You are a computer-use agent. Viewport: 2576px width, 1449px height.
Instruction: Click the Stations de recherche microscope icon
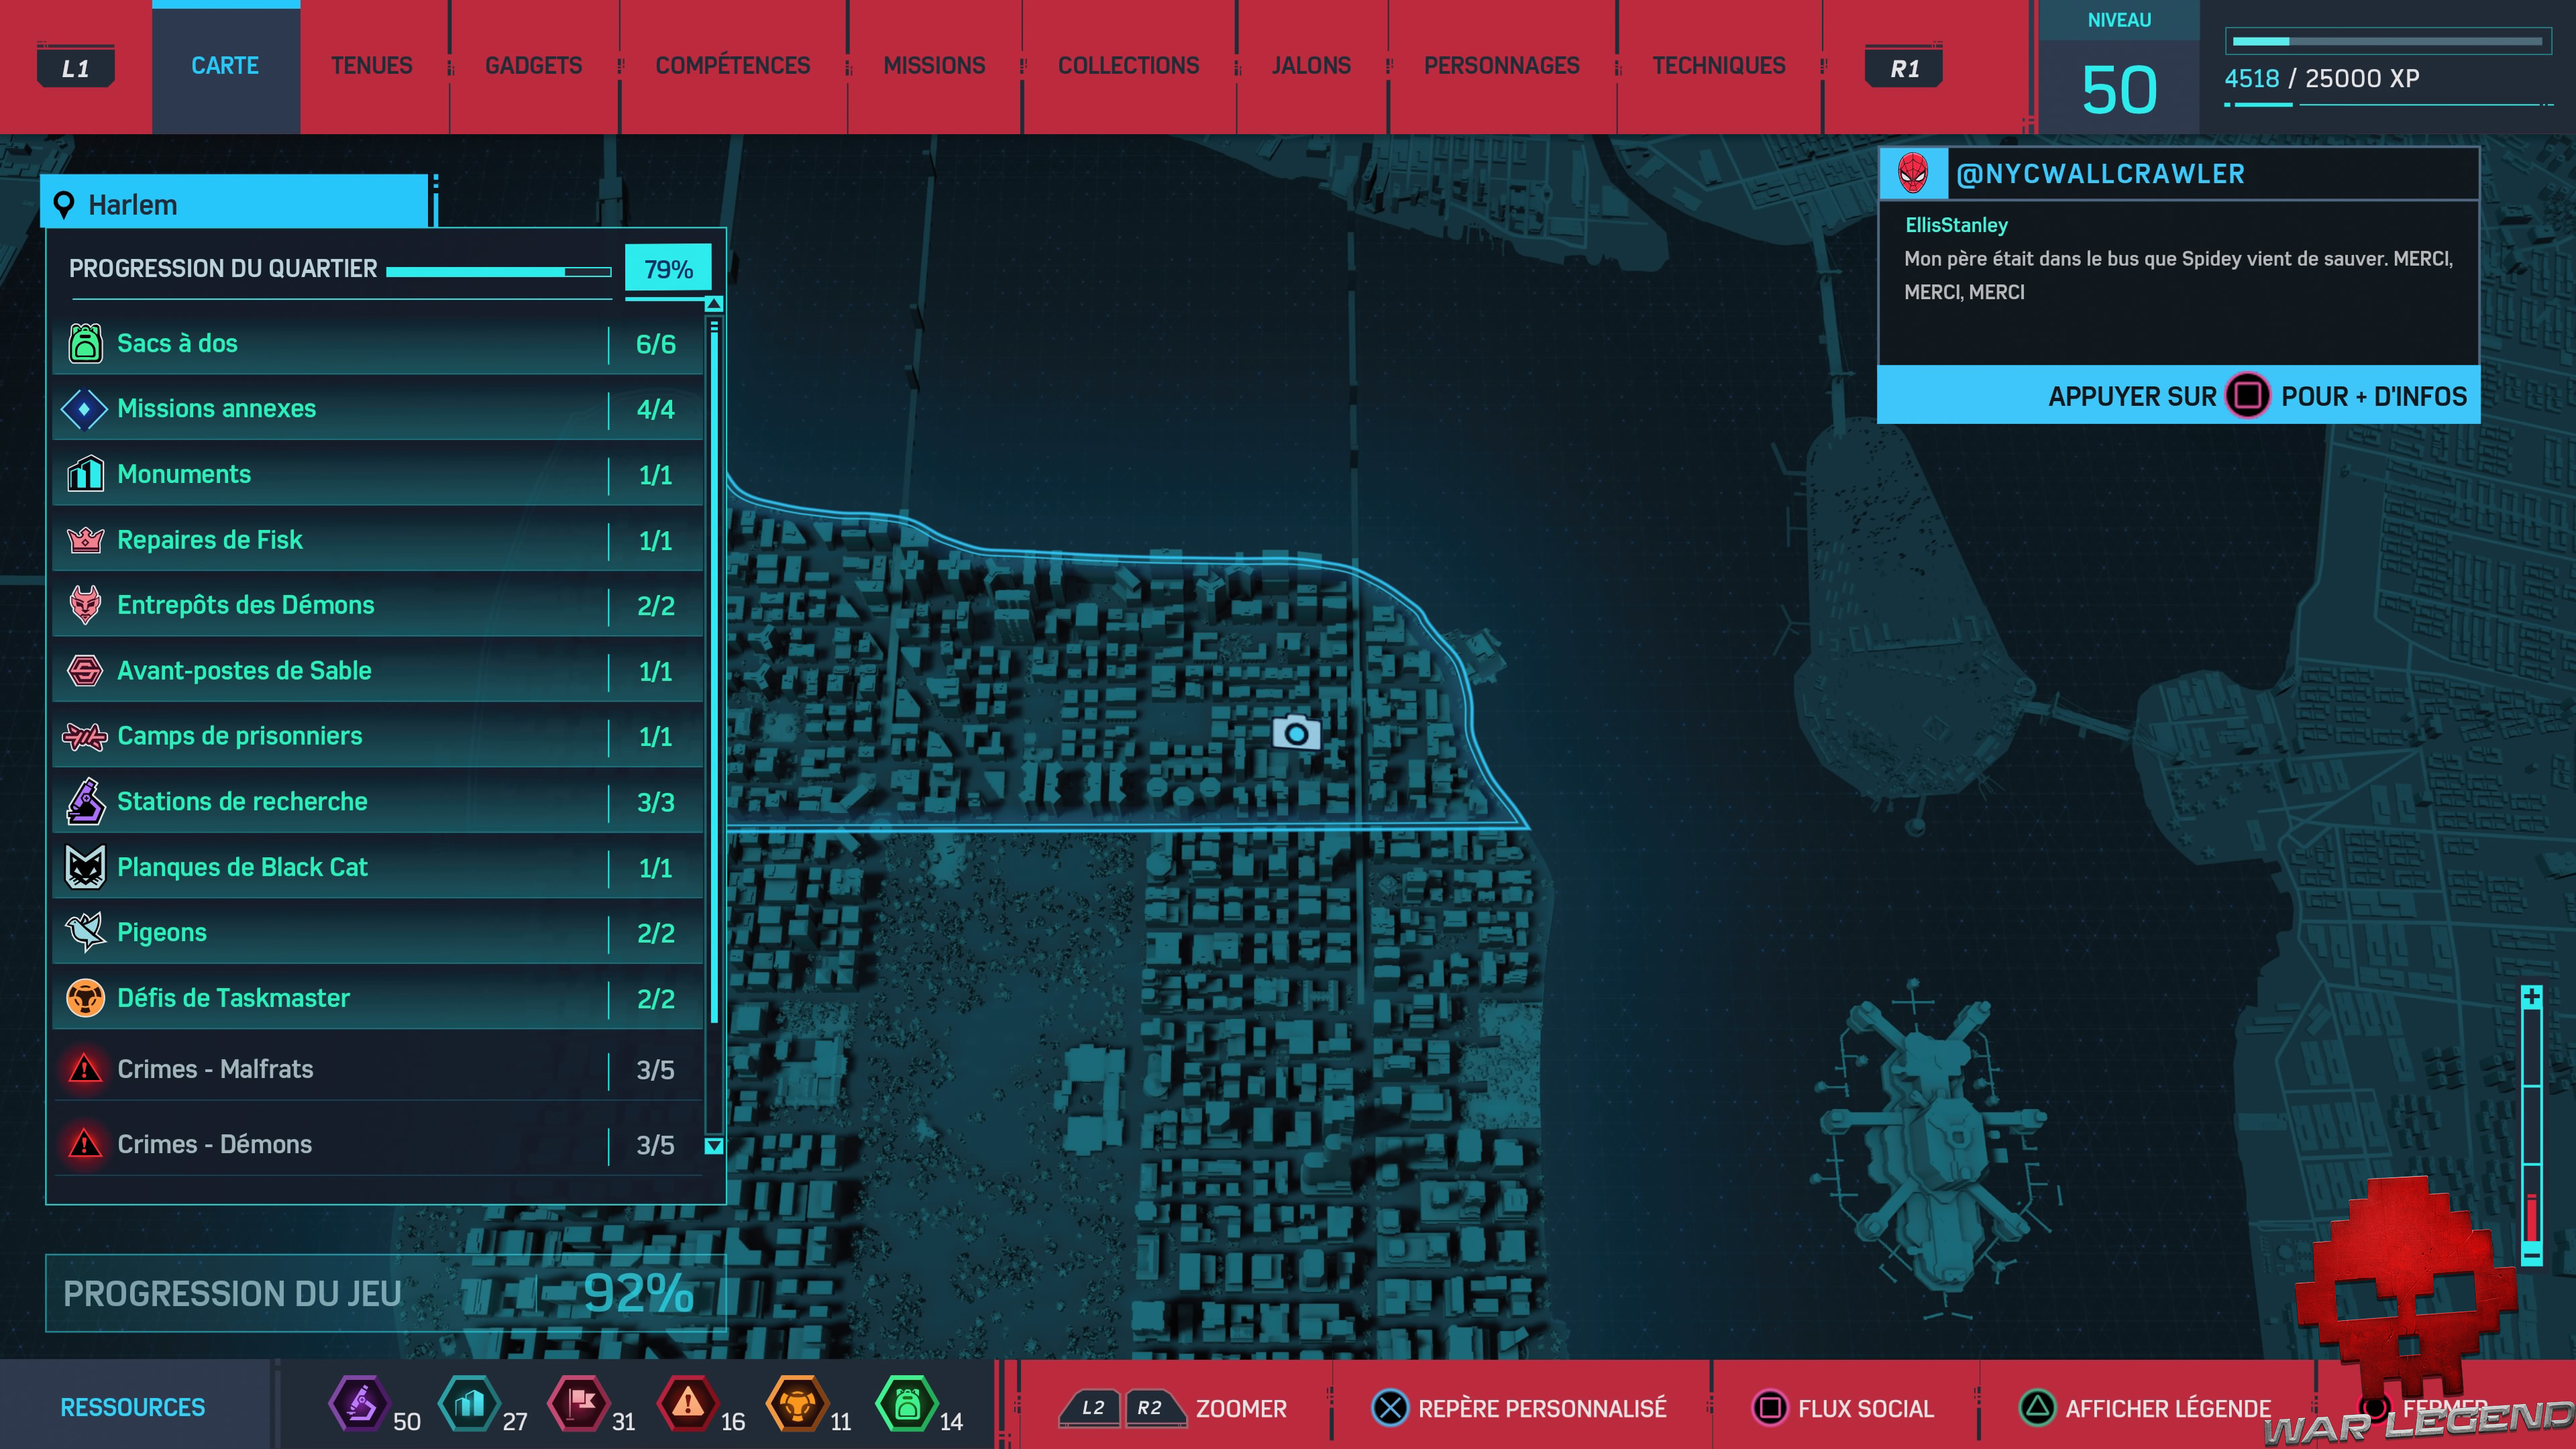click(85, 801)
